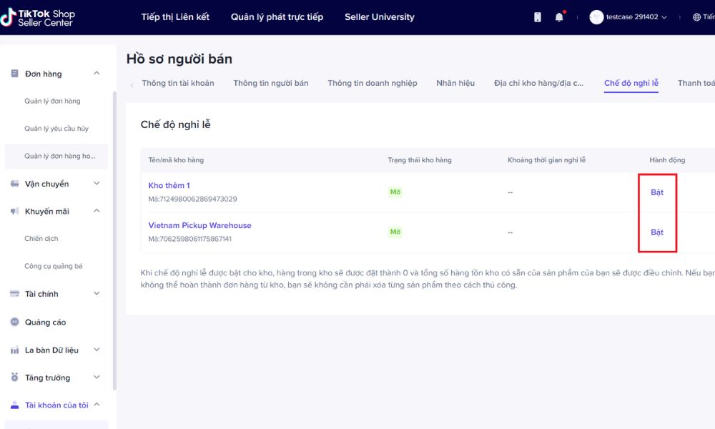Open the Địa chỉ kho hàng tab
Viewport: 715px width, 429px height.
(538, 83)
